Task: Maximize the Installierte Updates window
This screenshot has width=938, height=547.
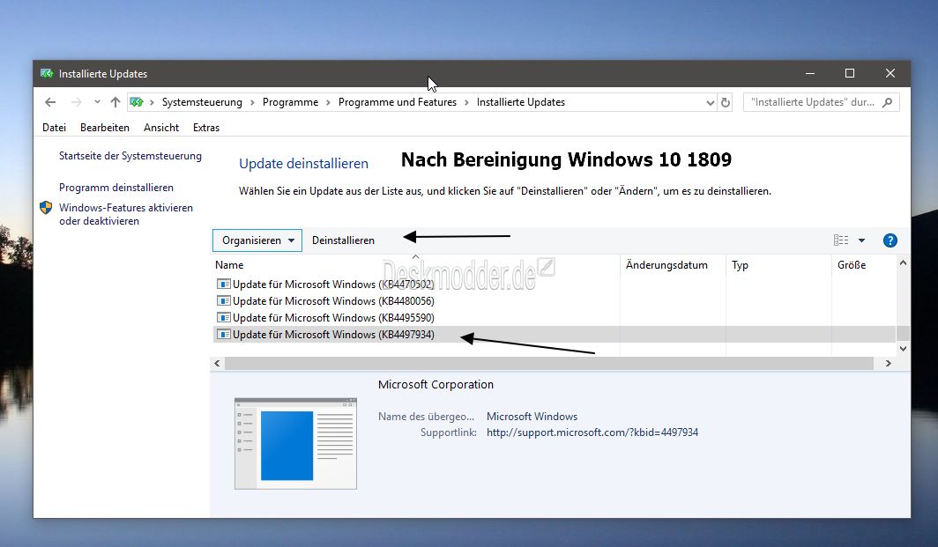Action: coord(850,73)
